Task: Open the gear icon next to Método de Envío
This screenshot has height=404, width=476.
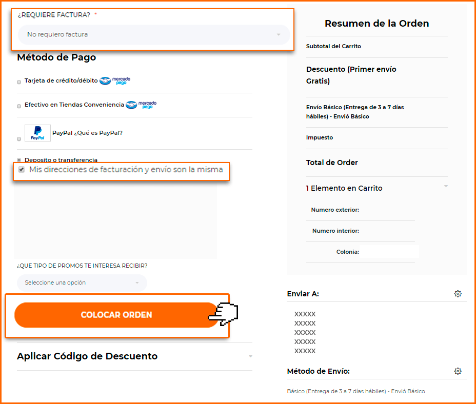Action: click(x=458, y=371)
